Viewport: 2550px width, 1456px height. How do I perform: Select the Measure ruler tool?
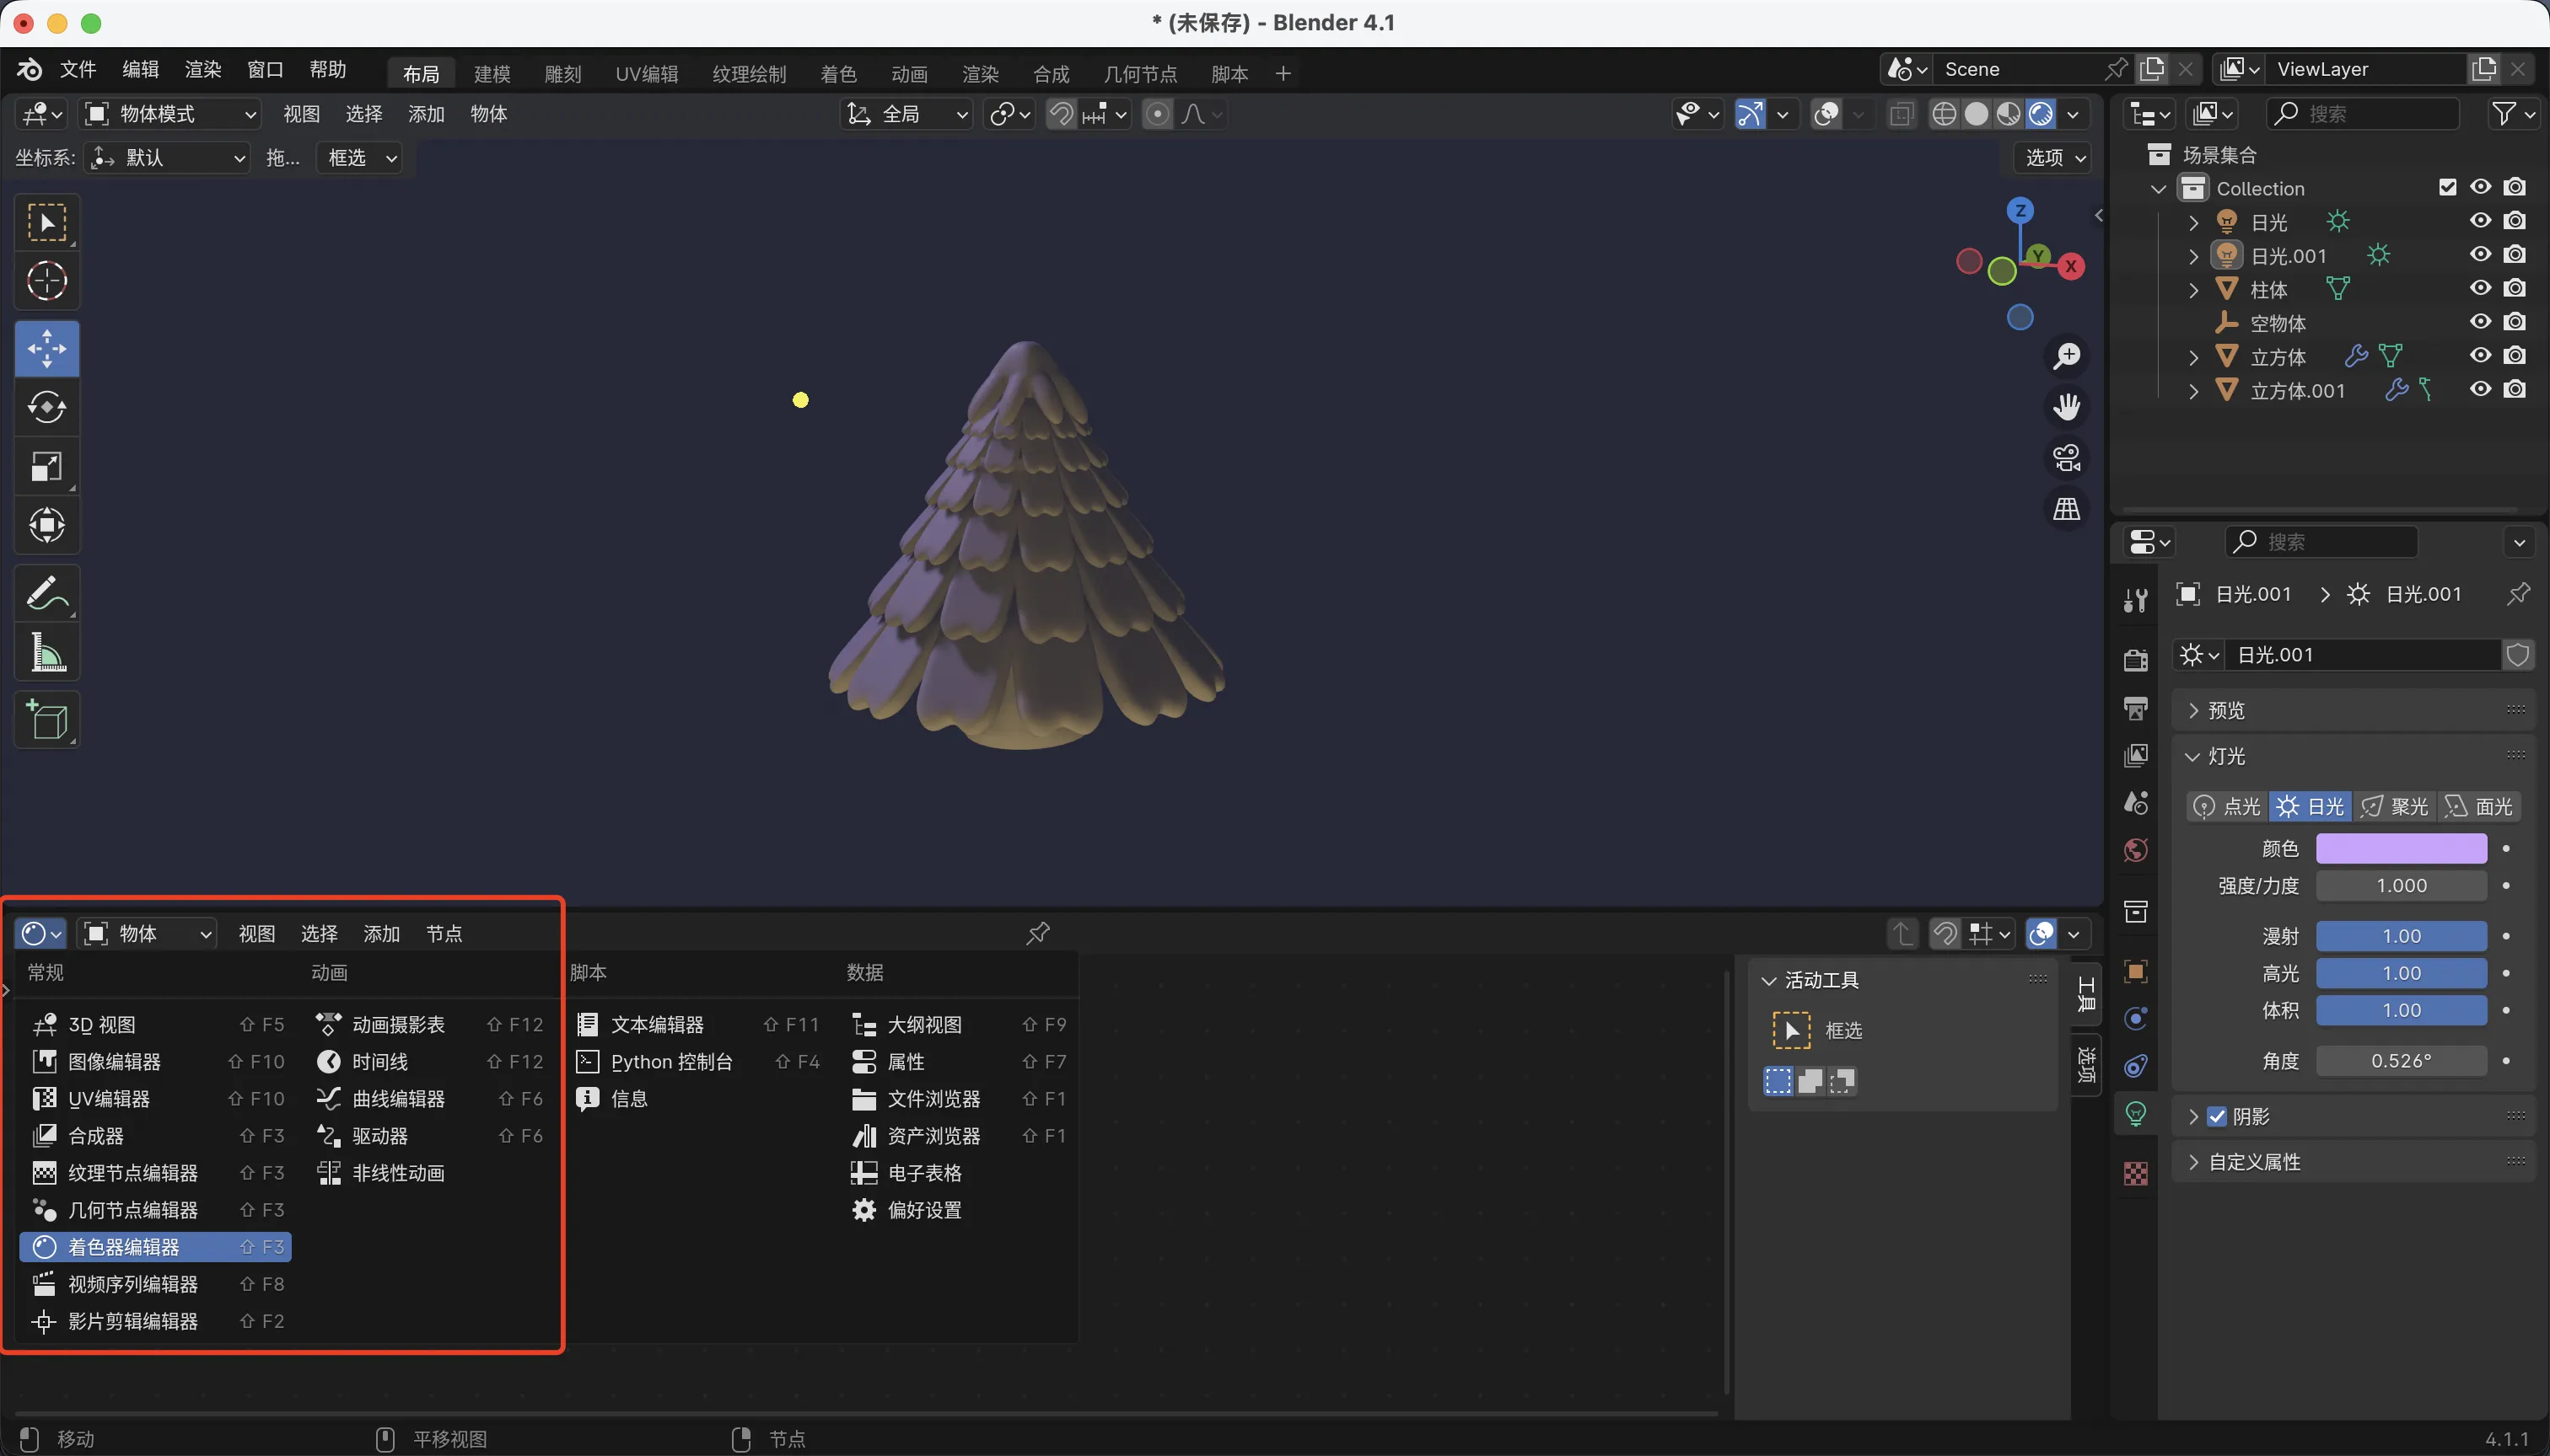coord(47,652)
